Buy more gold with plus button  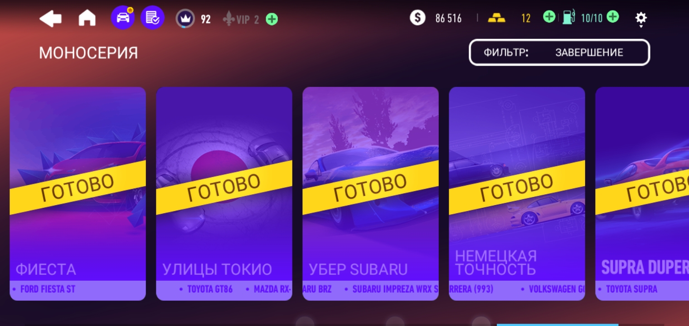click(549, 18)
